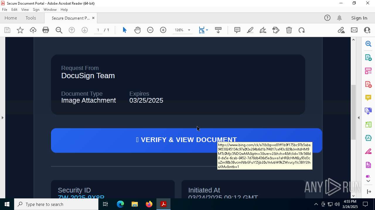The image size is (375, 210).
Task: Go to previous page arrow
Action: [x=72, y=30]
